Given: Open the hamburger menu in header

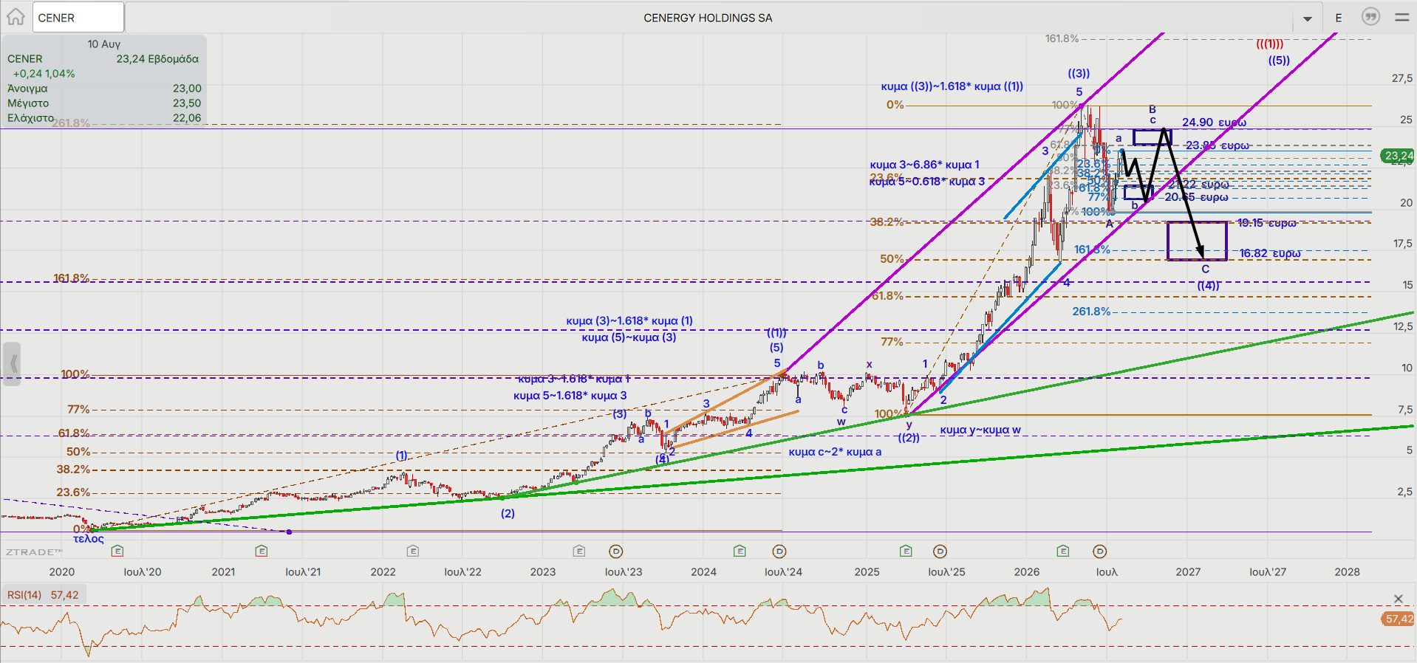Looking at the screenshot, I should pos(1401,17).
